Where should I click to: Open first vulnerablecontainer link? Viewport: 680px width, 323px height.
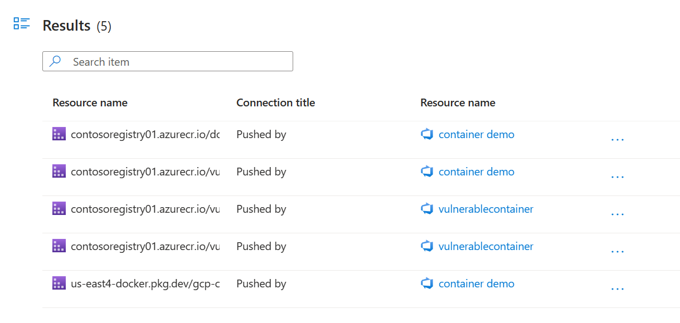coord(486,209)
